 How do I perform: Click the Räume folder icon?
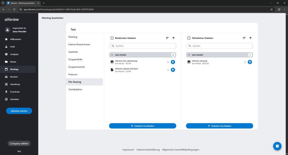[6, 62]
